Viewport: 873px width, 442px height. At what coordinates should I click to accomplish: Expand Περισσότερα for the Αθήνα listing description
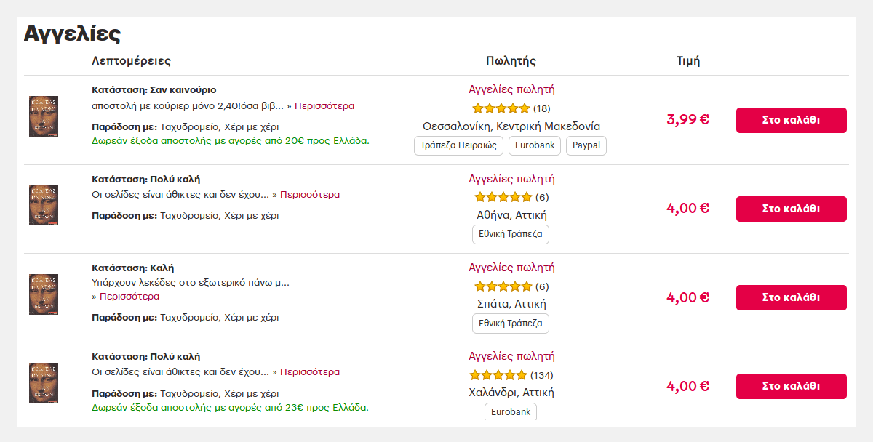point(310,195)
